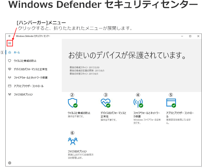Screen dimensions: 202x168
Task: Open the large virus protection shield tile icon
Action: [73, 103]
